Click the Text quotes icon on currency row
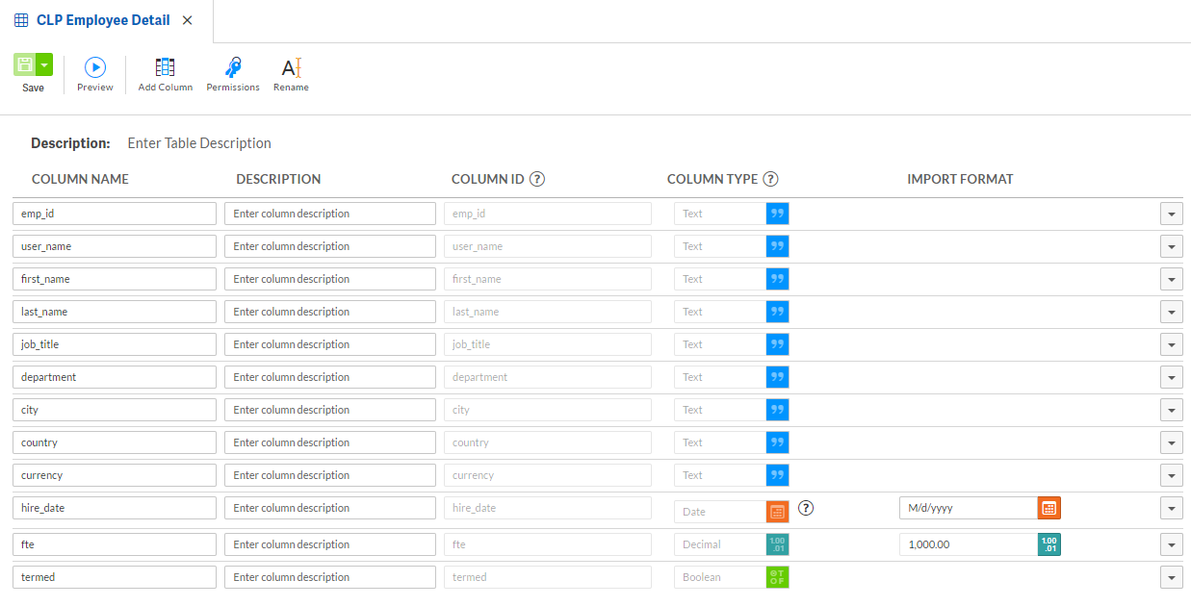1191x606 pixels. [x=777, y=474]
